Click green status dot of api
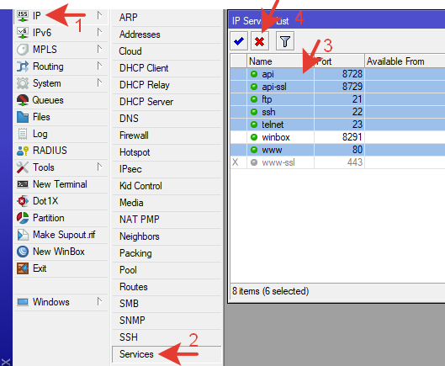This screenshot has width=445, height=366. (254, 74)
